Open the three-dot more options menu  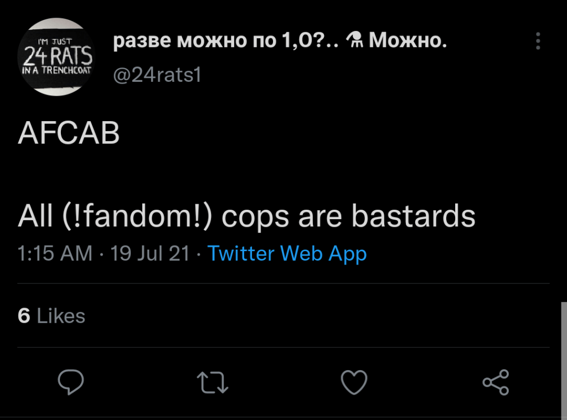[538, 42]
